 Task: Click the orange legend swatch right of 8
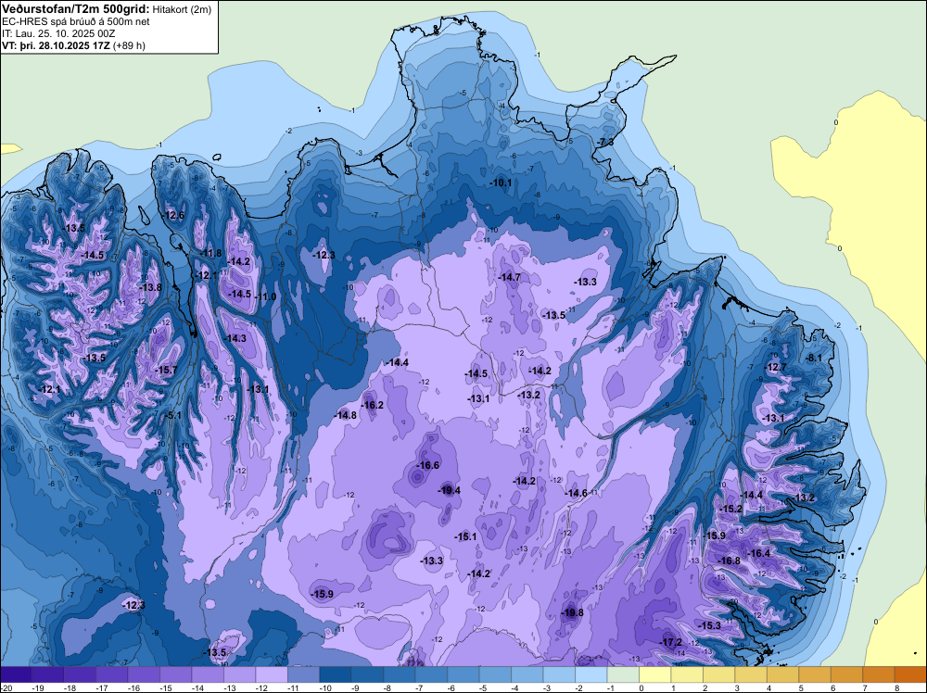pos(910,674)
